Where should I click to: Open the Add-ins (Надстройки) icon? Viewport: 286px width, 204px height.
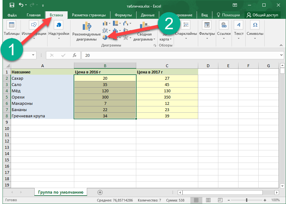pyautogui.click(x=59, y=26)
